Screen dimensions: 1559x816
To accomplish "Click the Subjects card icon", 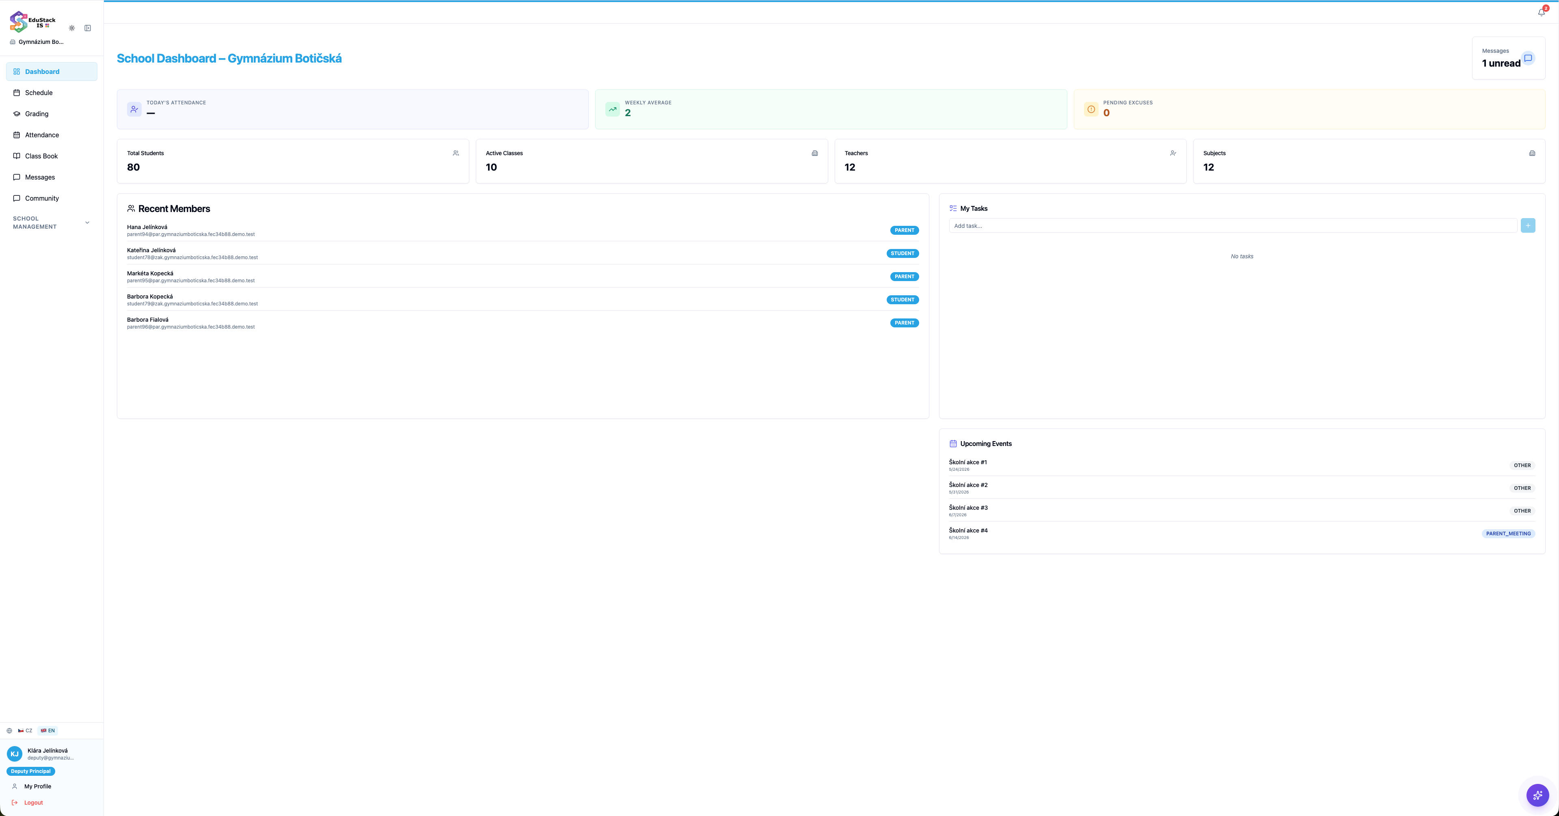I will [1532, 153].
